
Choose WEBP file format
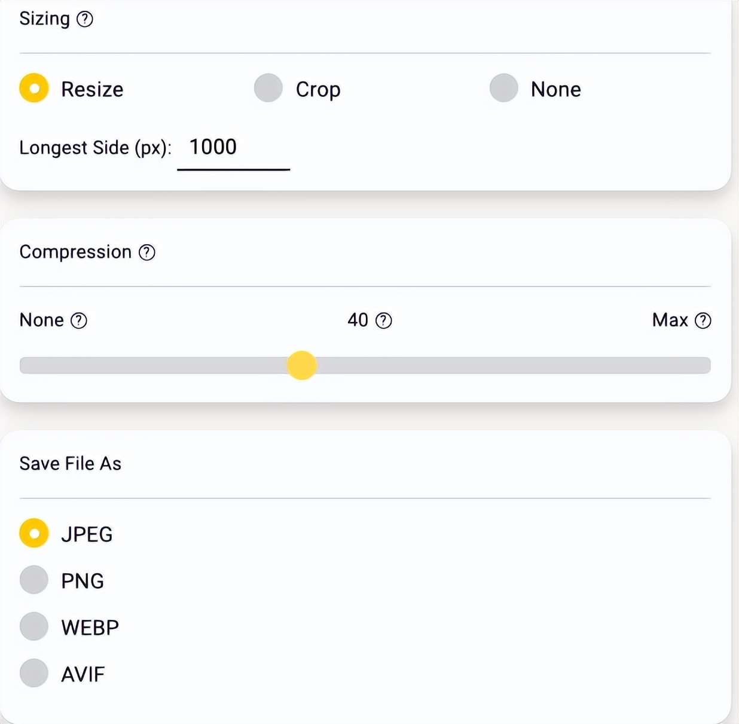[x=34, y=626]
